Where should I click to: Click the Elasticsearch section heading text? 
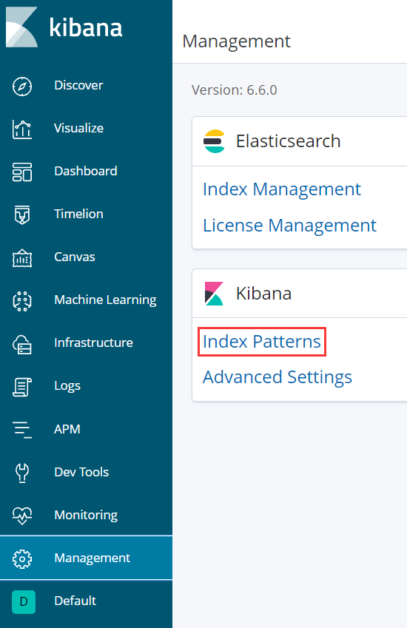pos(288,141)
